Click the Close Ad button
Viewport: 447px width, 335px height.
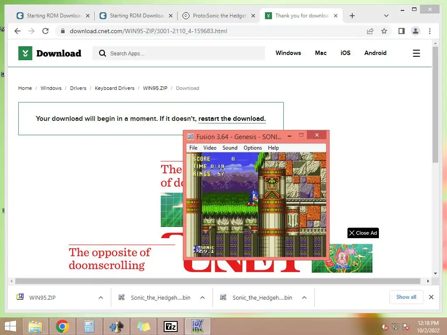[363, 233]
